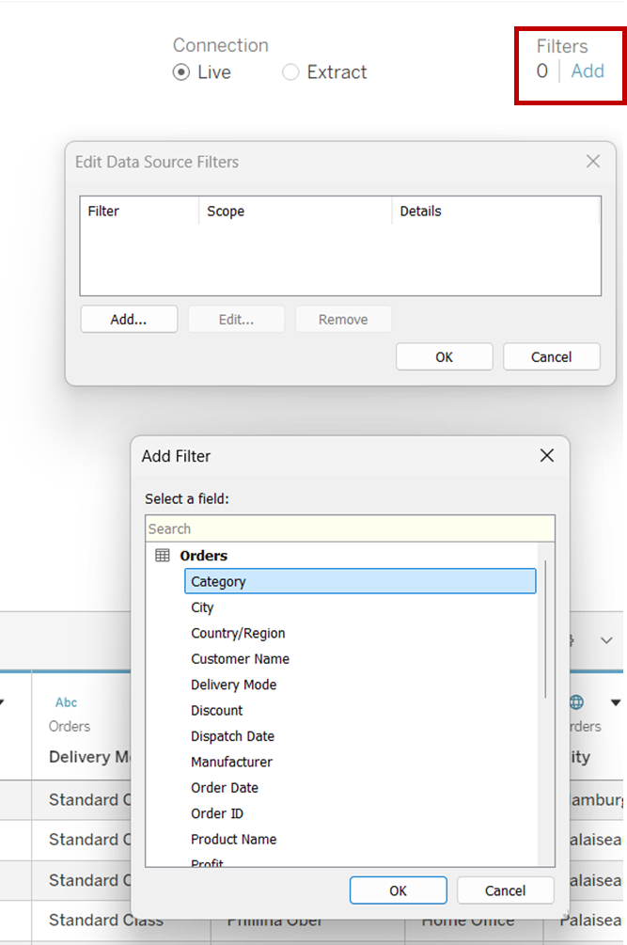
Task: Select the Orders table heading
Action: pyautogui.click(x=204, y=556)
